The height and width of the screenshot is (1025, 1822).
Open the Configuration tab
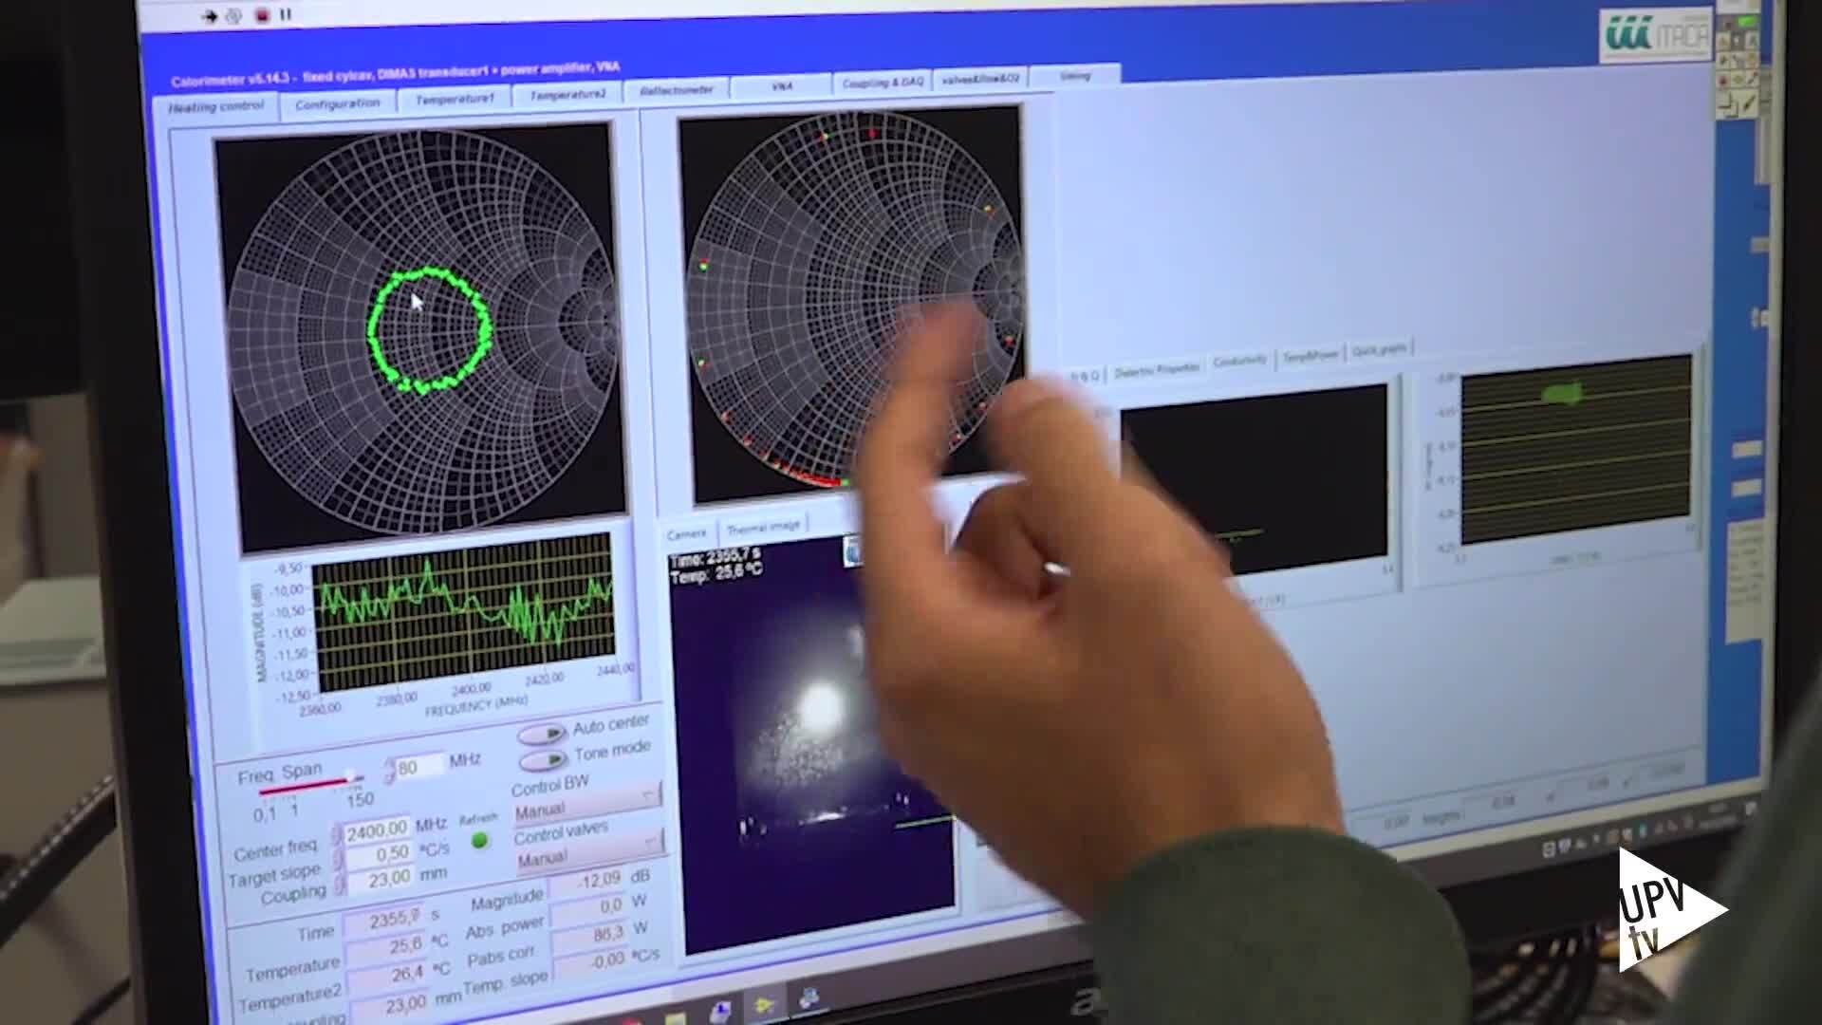(337, 103)
